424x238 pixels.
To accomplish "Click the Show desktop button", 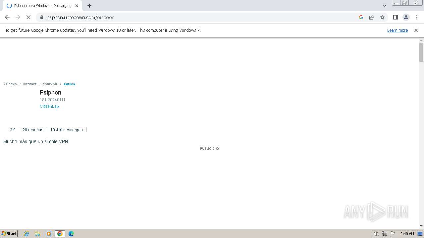I will click(420, 234).
